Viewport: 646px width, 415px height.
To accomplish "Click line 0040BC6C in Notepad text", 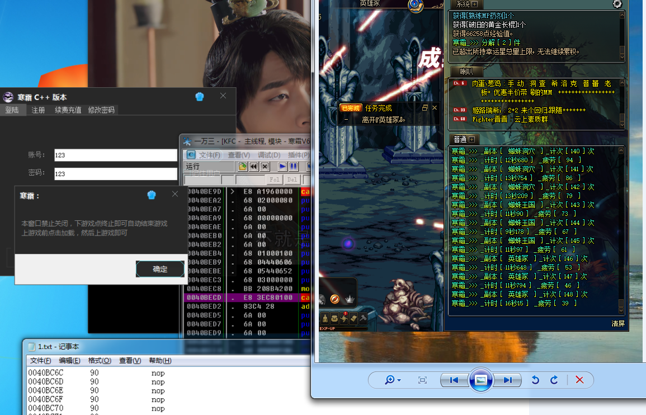I will pyautogui.click(x=96, y=373).
